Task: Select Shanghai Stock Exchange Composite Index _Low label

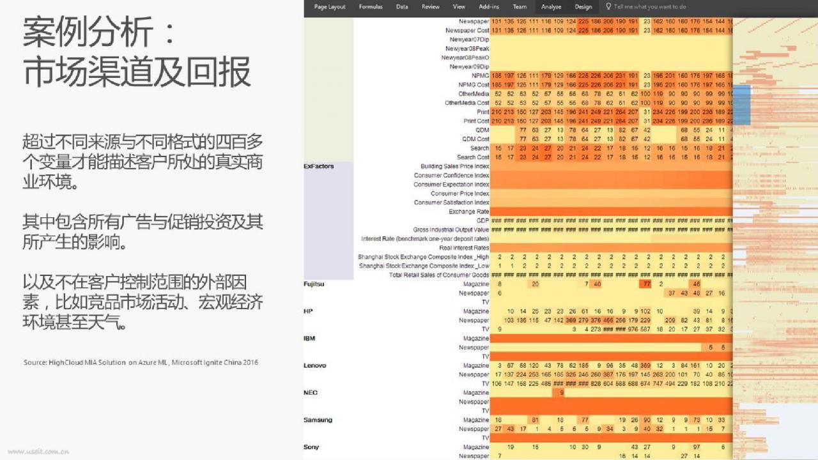Action: pyautogui.click(x=424, y=266)
